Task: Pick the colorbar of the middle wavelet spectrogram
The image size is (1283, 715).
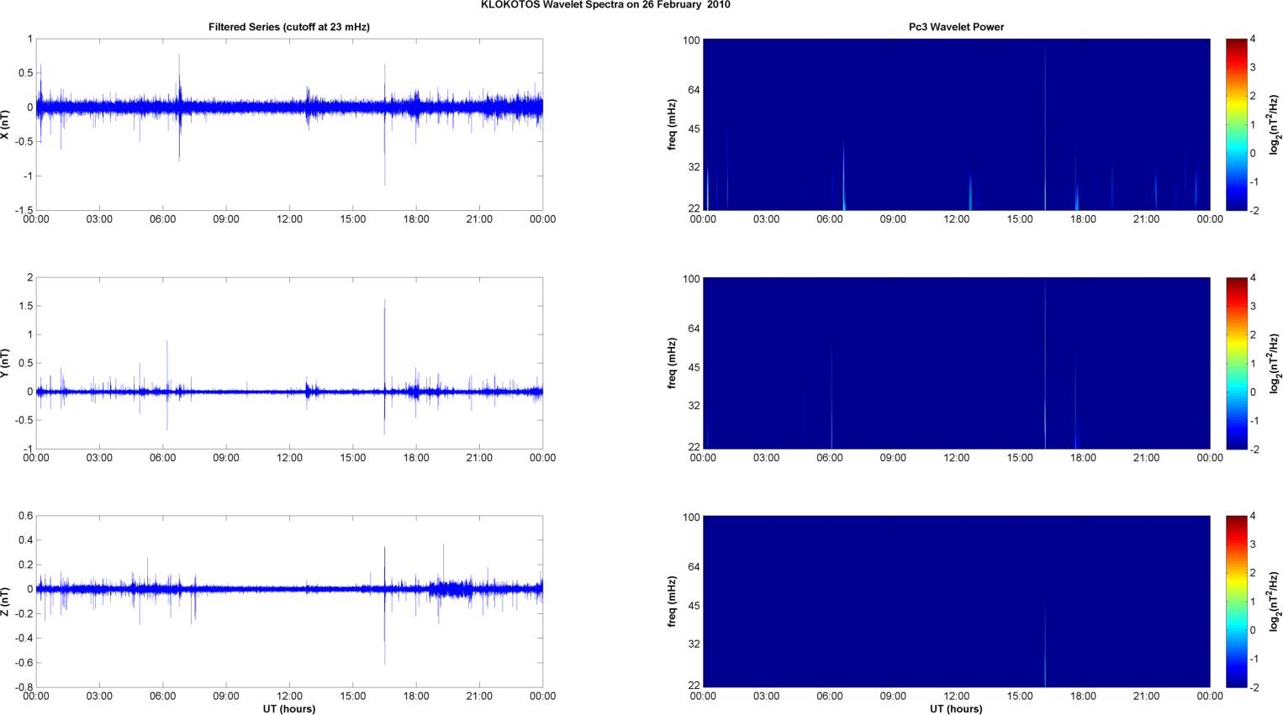Action: pos(1236,363)
